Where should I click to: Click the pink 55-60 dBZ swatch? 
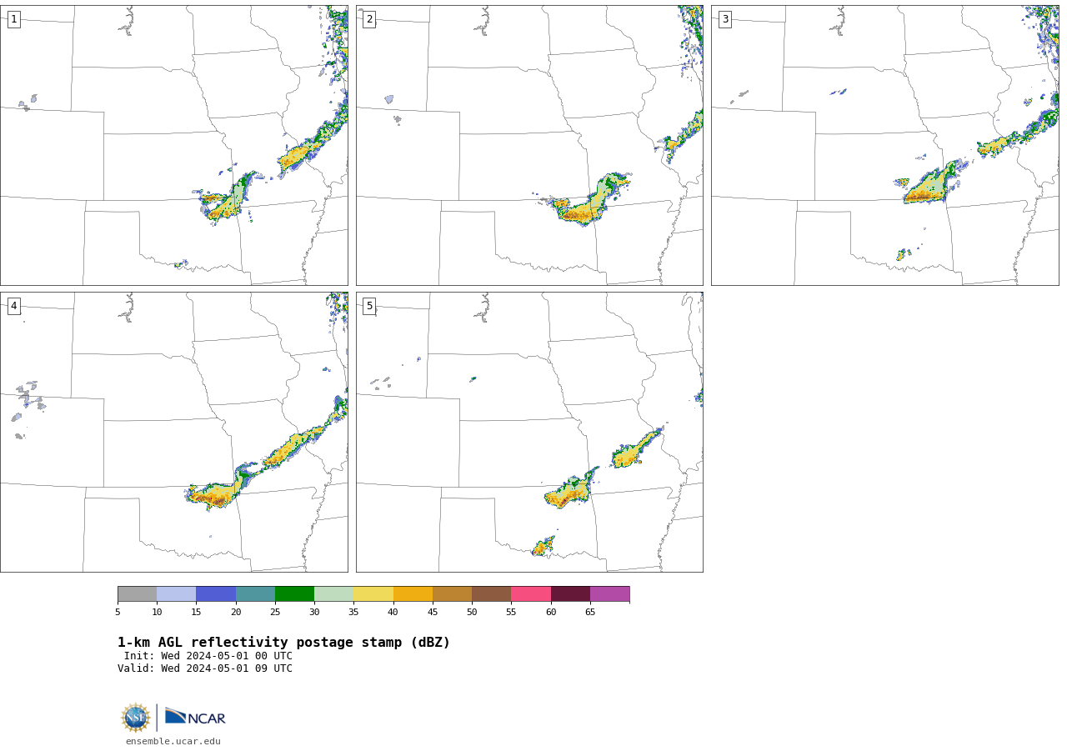point(531,594)
